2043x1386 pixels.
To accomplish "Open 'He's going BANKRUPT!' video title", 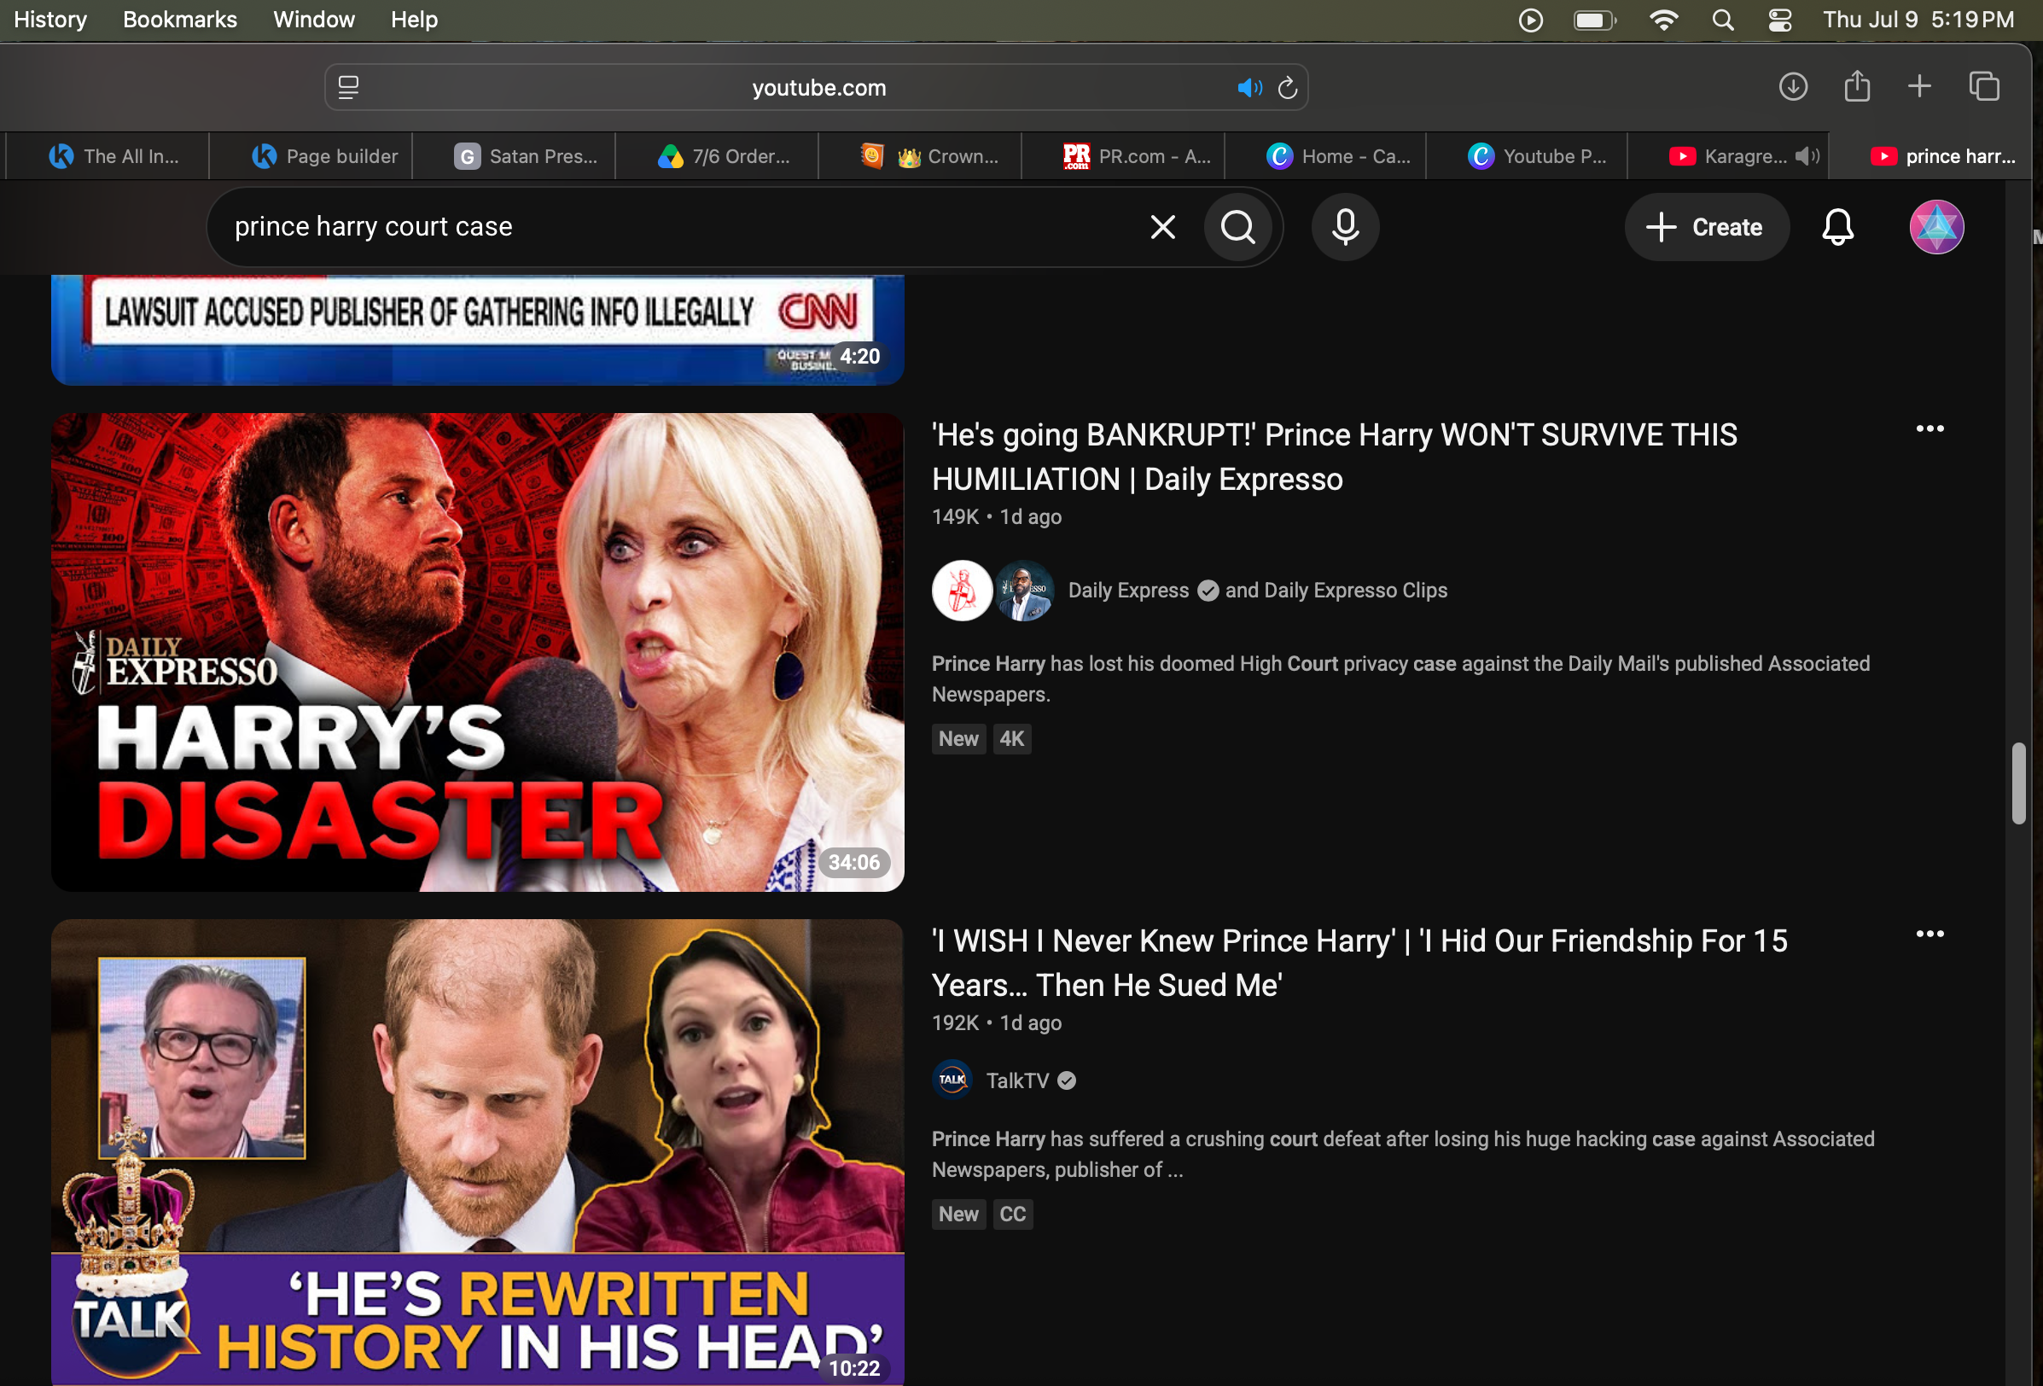I will (x=1335, y=457).
